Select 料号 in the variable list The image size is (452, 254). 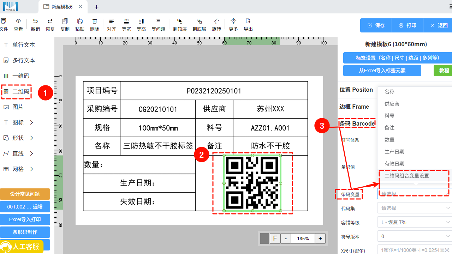[x=415, y=116]
